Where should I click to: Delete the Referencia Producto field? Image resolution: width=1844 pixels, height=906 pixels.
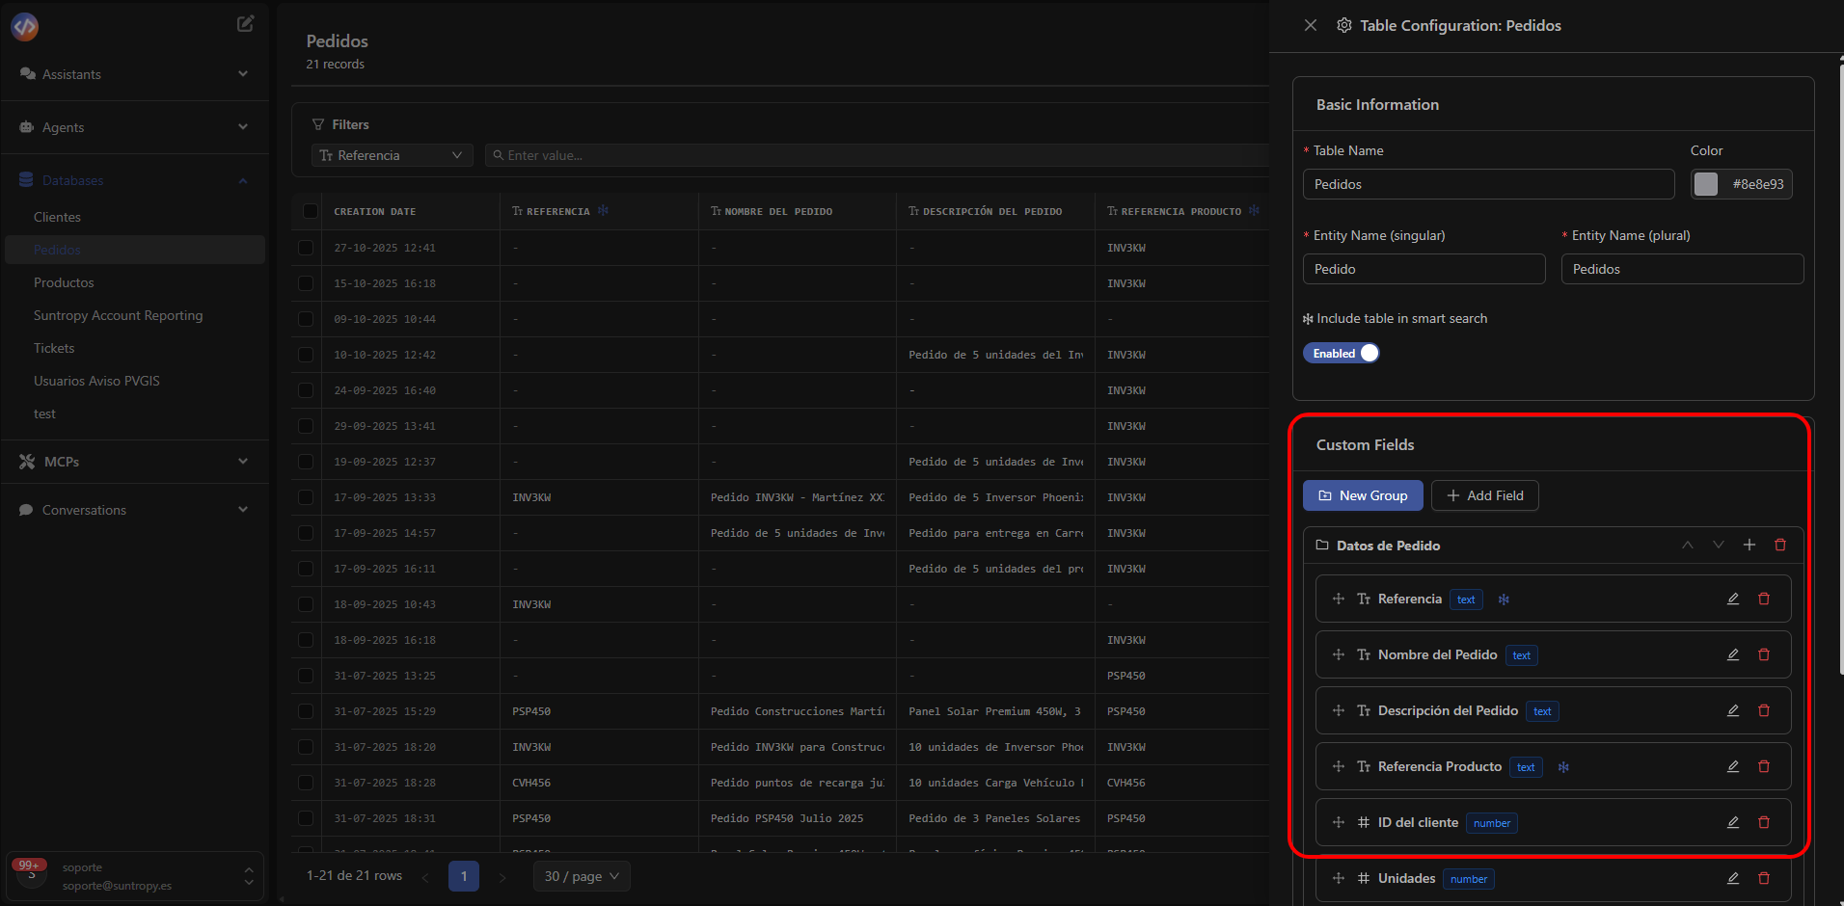click(1764, 766)
